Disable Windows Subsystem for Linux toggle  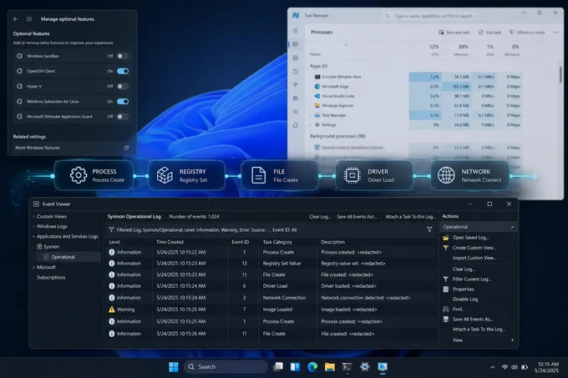click(123, 102)
